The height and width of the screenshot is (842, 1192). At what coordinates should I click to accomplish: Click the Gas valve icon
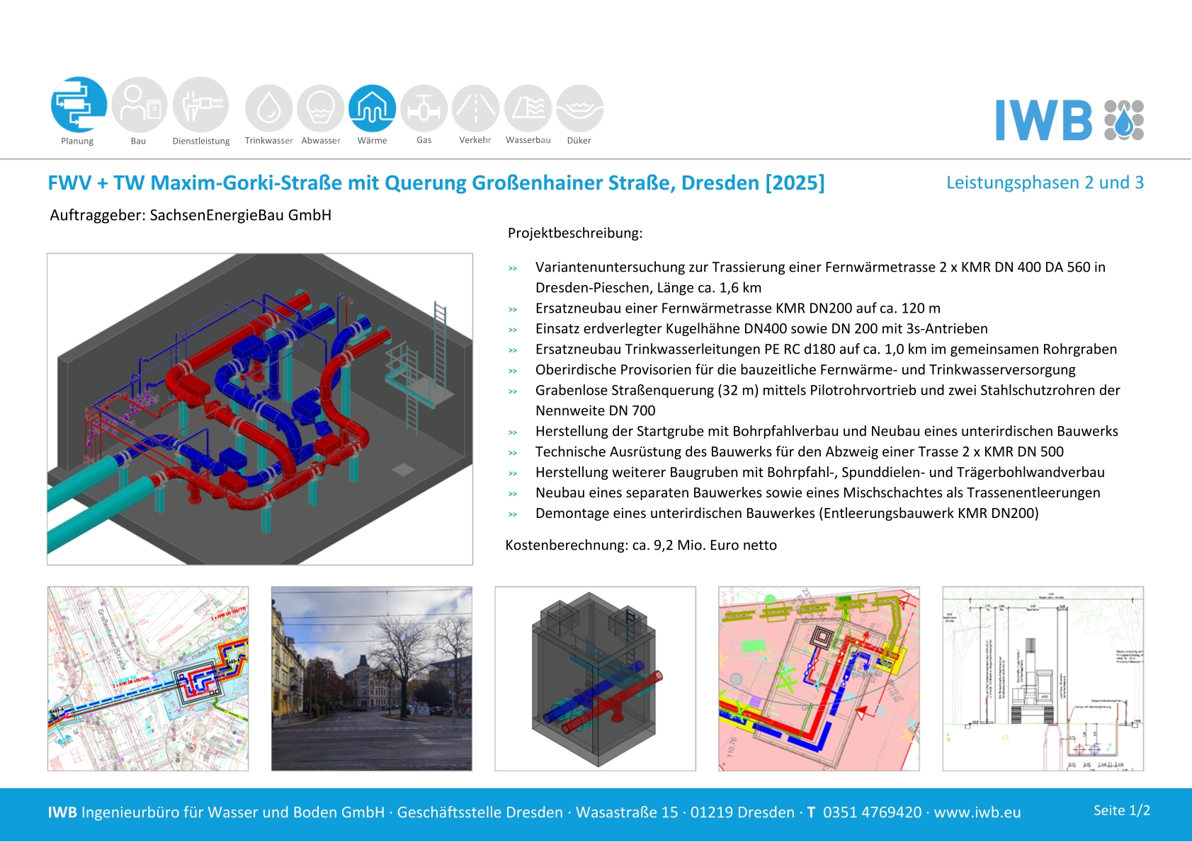tap(424, 108)
